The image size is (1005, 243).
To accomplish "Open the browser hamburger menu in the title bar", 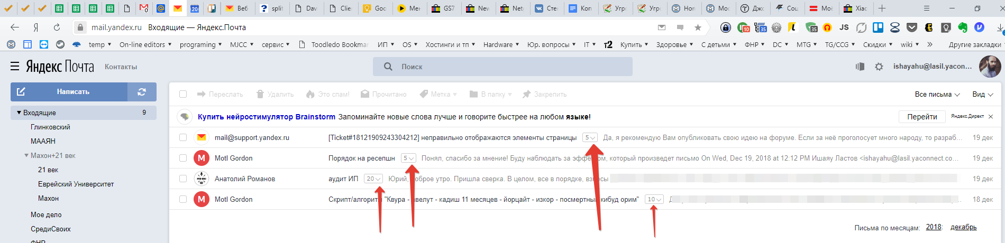I will coord(927,8).
